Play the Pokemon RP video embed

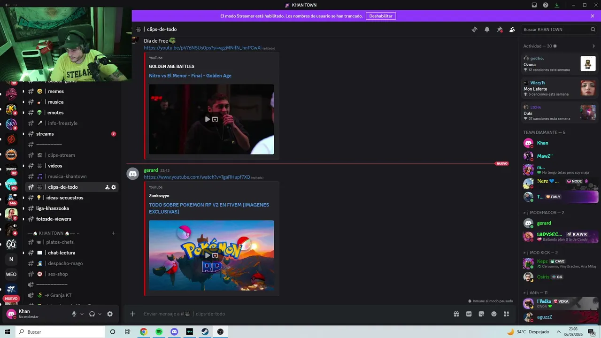tap(207, 255)
